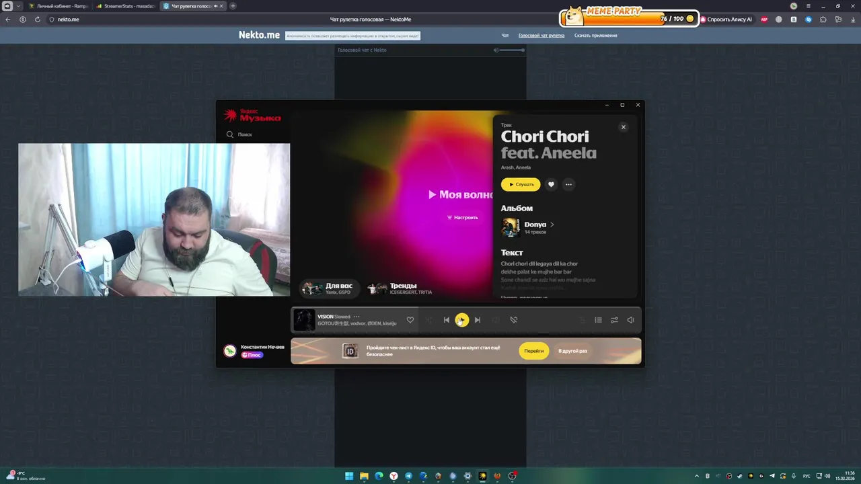Adjust the Nekto voice chat volume slider
Screen dimensions: 861x484
[x=512, y=50]
